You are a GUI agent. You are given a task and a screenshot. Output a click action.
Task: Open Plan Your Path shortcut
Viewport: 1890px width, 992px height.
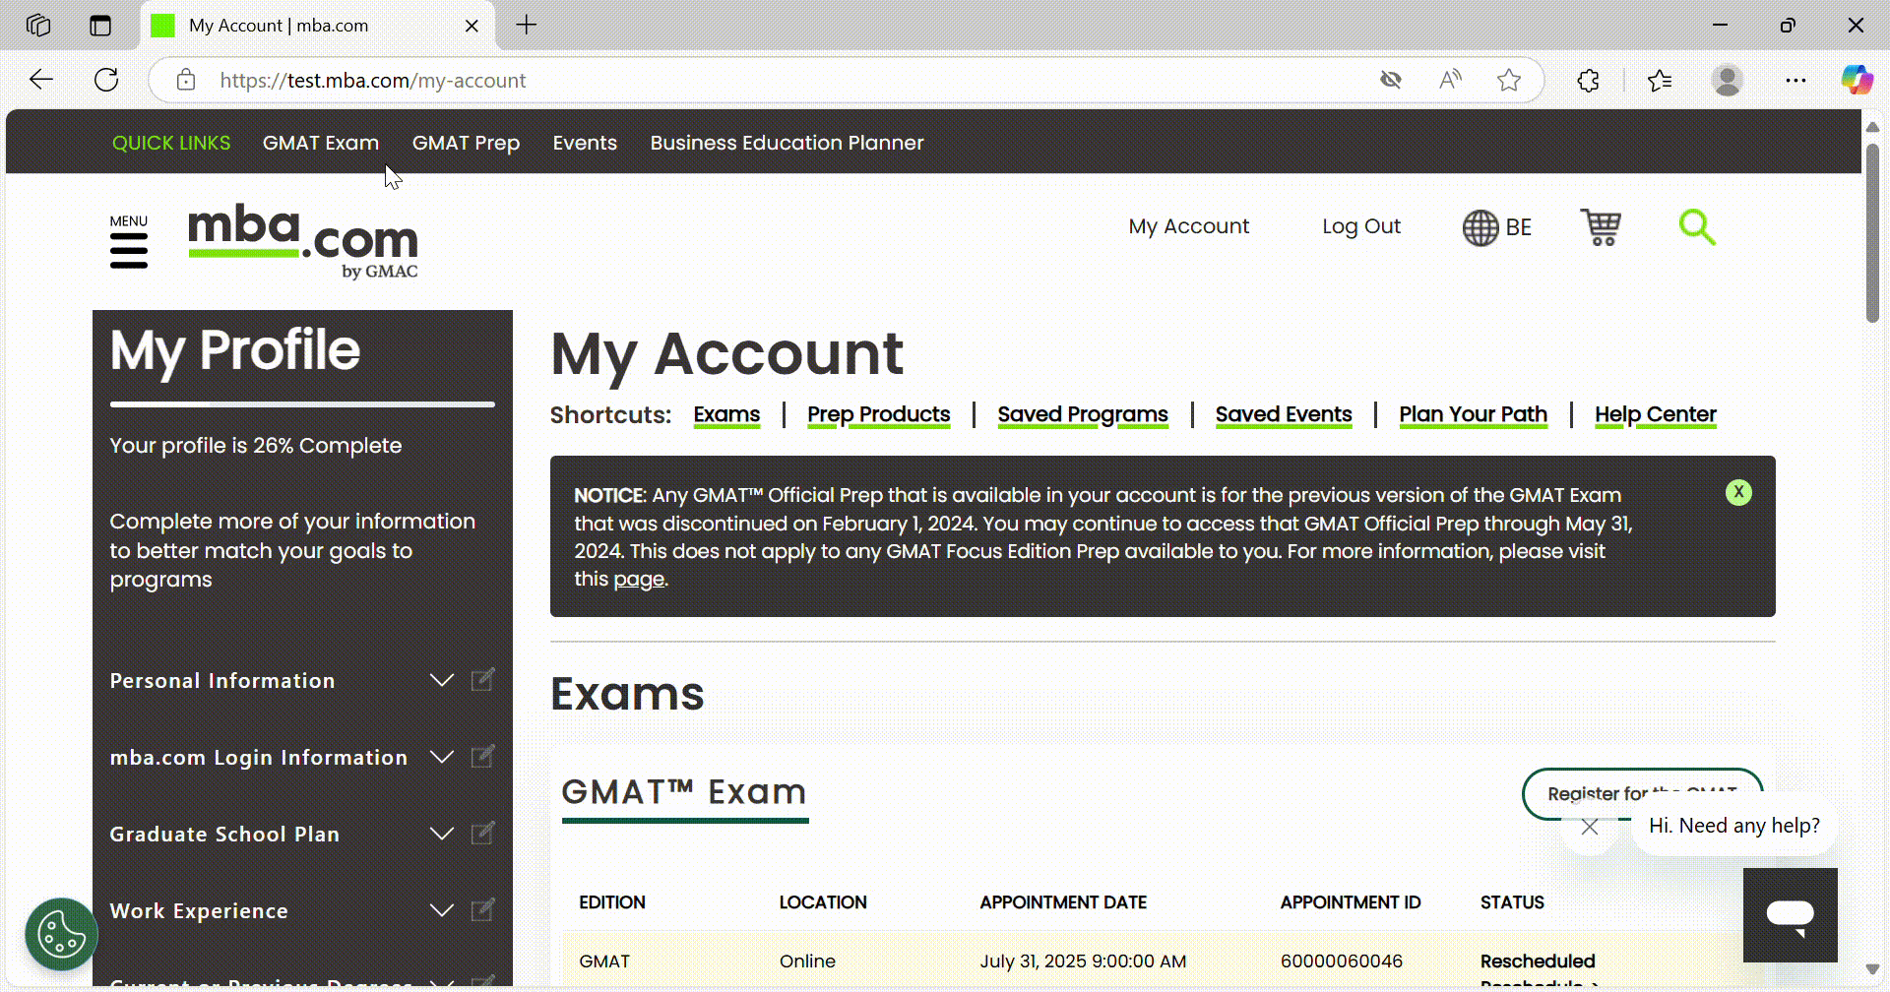[1474, 414]
